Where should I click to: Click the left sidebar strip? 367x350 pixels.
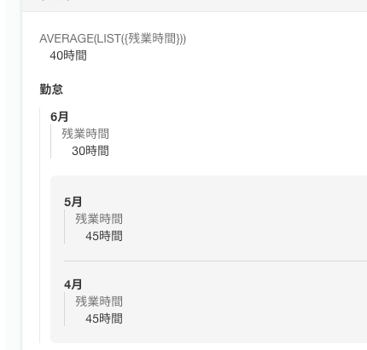pos(14,175)
